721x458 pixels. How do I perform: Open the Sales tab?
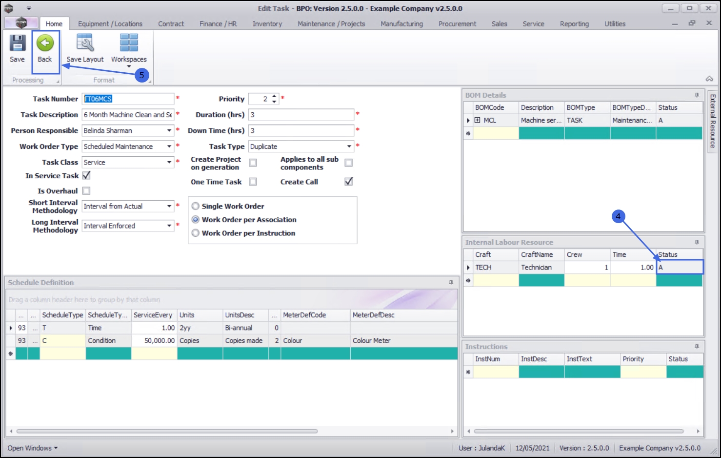pos(499,23)
